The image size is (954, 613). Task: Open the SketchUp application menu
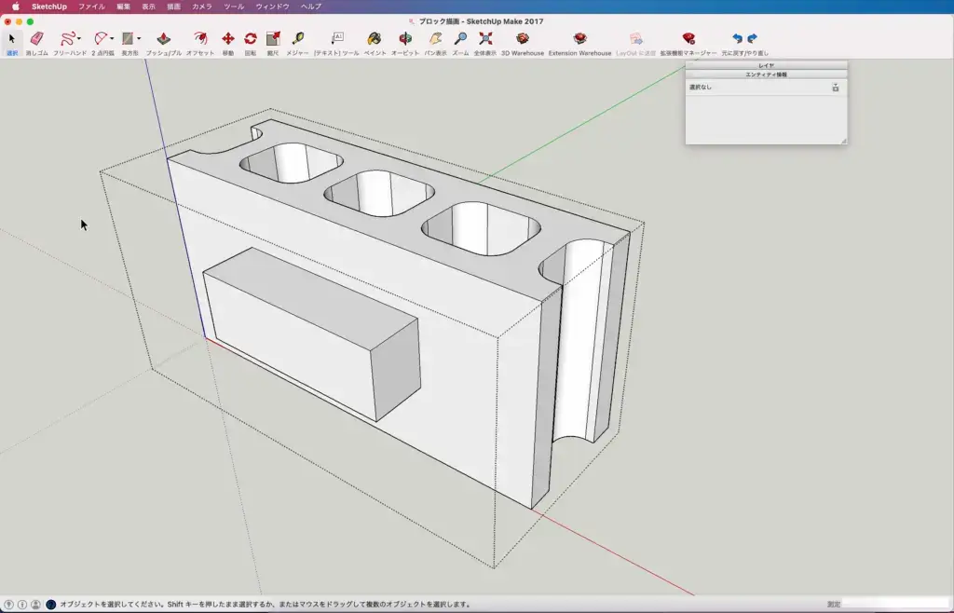(49, 7)
